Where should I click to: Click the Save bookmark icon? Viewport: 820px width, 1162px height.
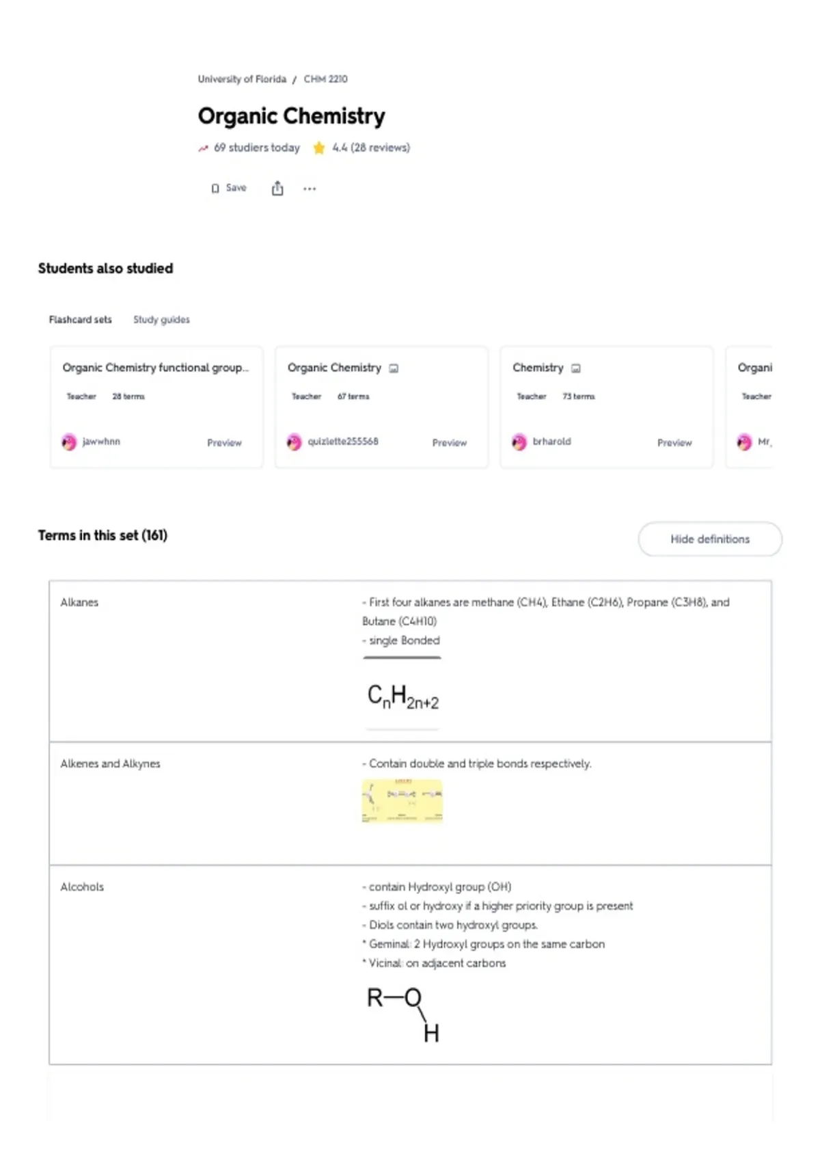[215, 189]
